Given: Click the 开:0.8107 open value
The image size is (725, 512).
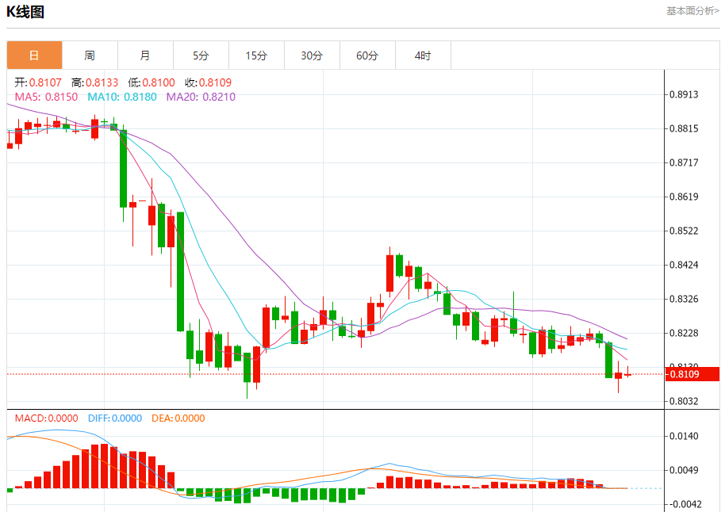Looking at the screenshot, I should (x=38, y=82).
